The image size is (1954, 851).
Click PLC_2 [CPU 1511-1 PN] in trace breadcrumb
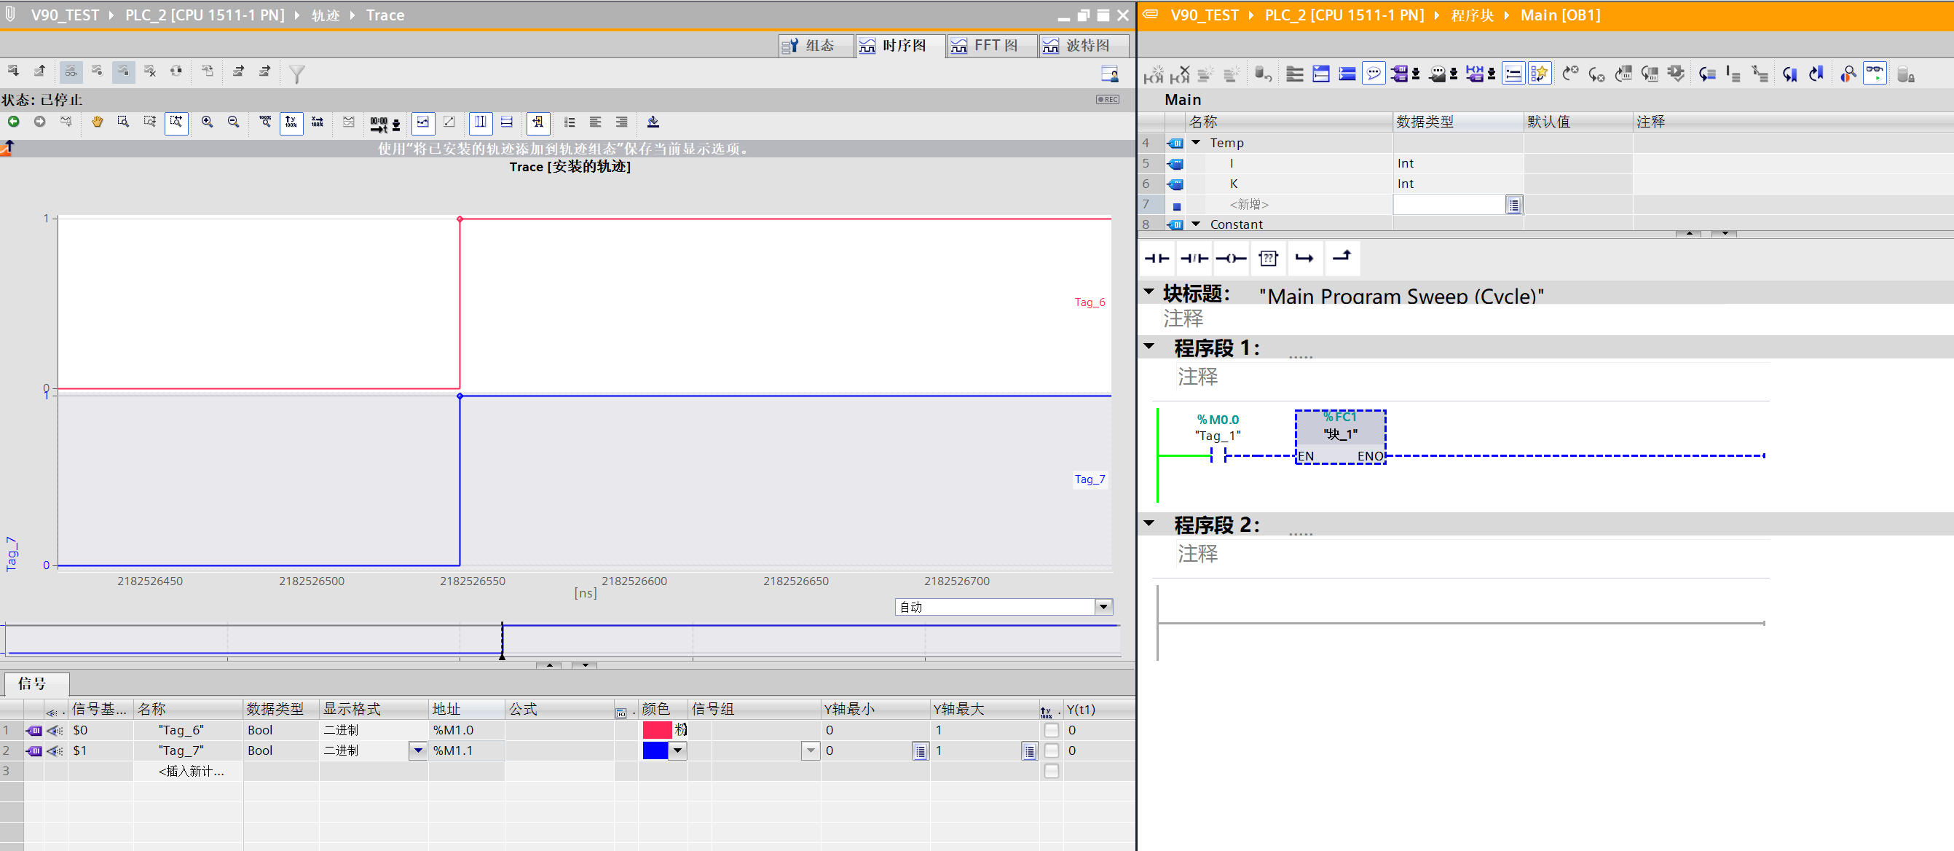204,15
